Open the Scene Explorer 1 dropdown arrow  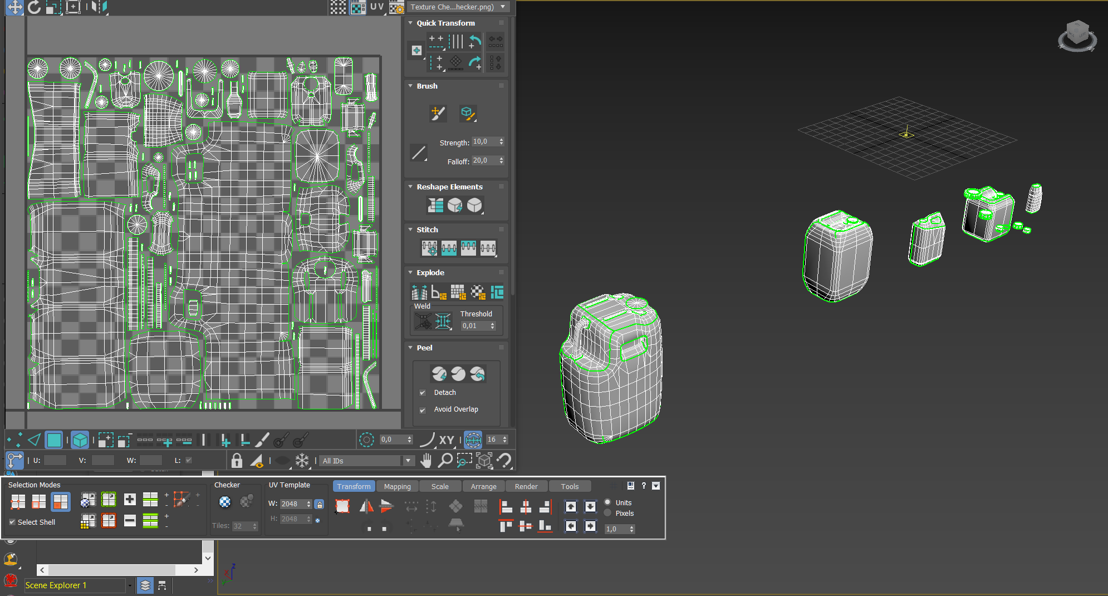[x=130, y=585]
